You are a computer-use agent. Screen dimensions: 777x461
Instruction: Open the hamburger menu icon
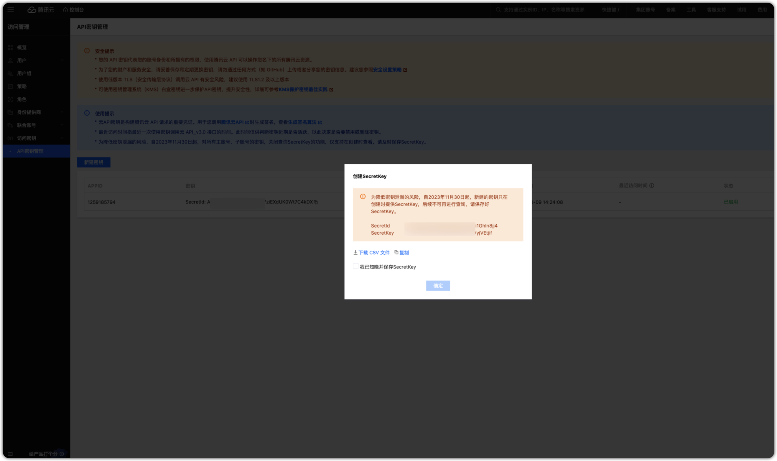point(11,10)
